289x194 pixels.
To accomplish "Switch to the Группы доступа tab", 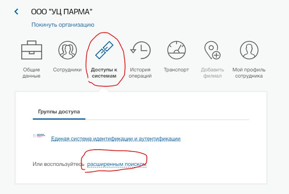I will click(59, 112).
